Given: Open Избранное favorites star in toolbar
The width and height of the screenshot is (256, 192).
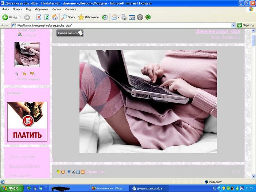Looking at the screenshot, I should pyautogui.click(x=89, y=17).
